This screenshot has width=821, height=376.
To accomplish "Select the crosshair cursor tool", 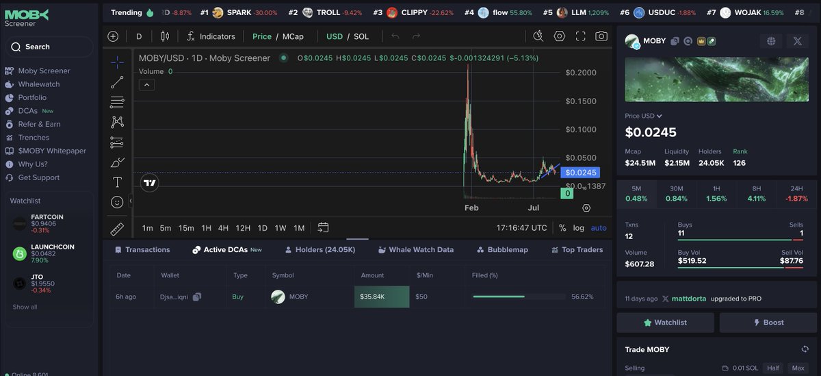I will pos(117,62).
